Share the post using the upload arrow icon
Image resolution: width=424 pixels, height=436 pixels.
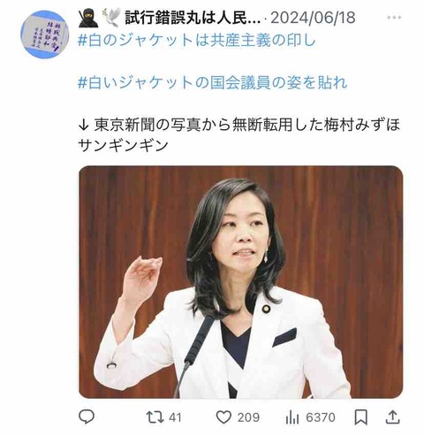392,417
